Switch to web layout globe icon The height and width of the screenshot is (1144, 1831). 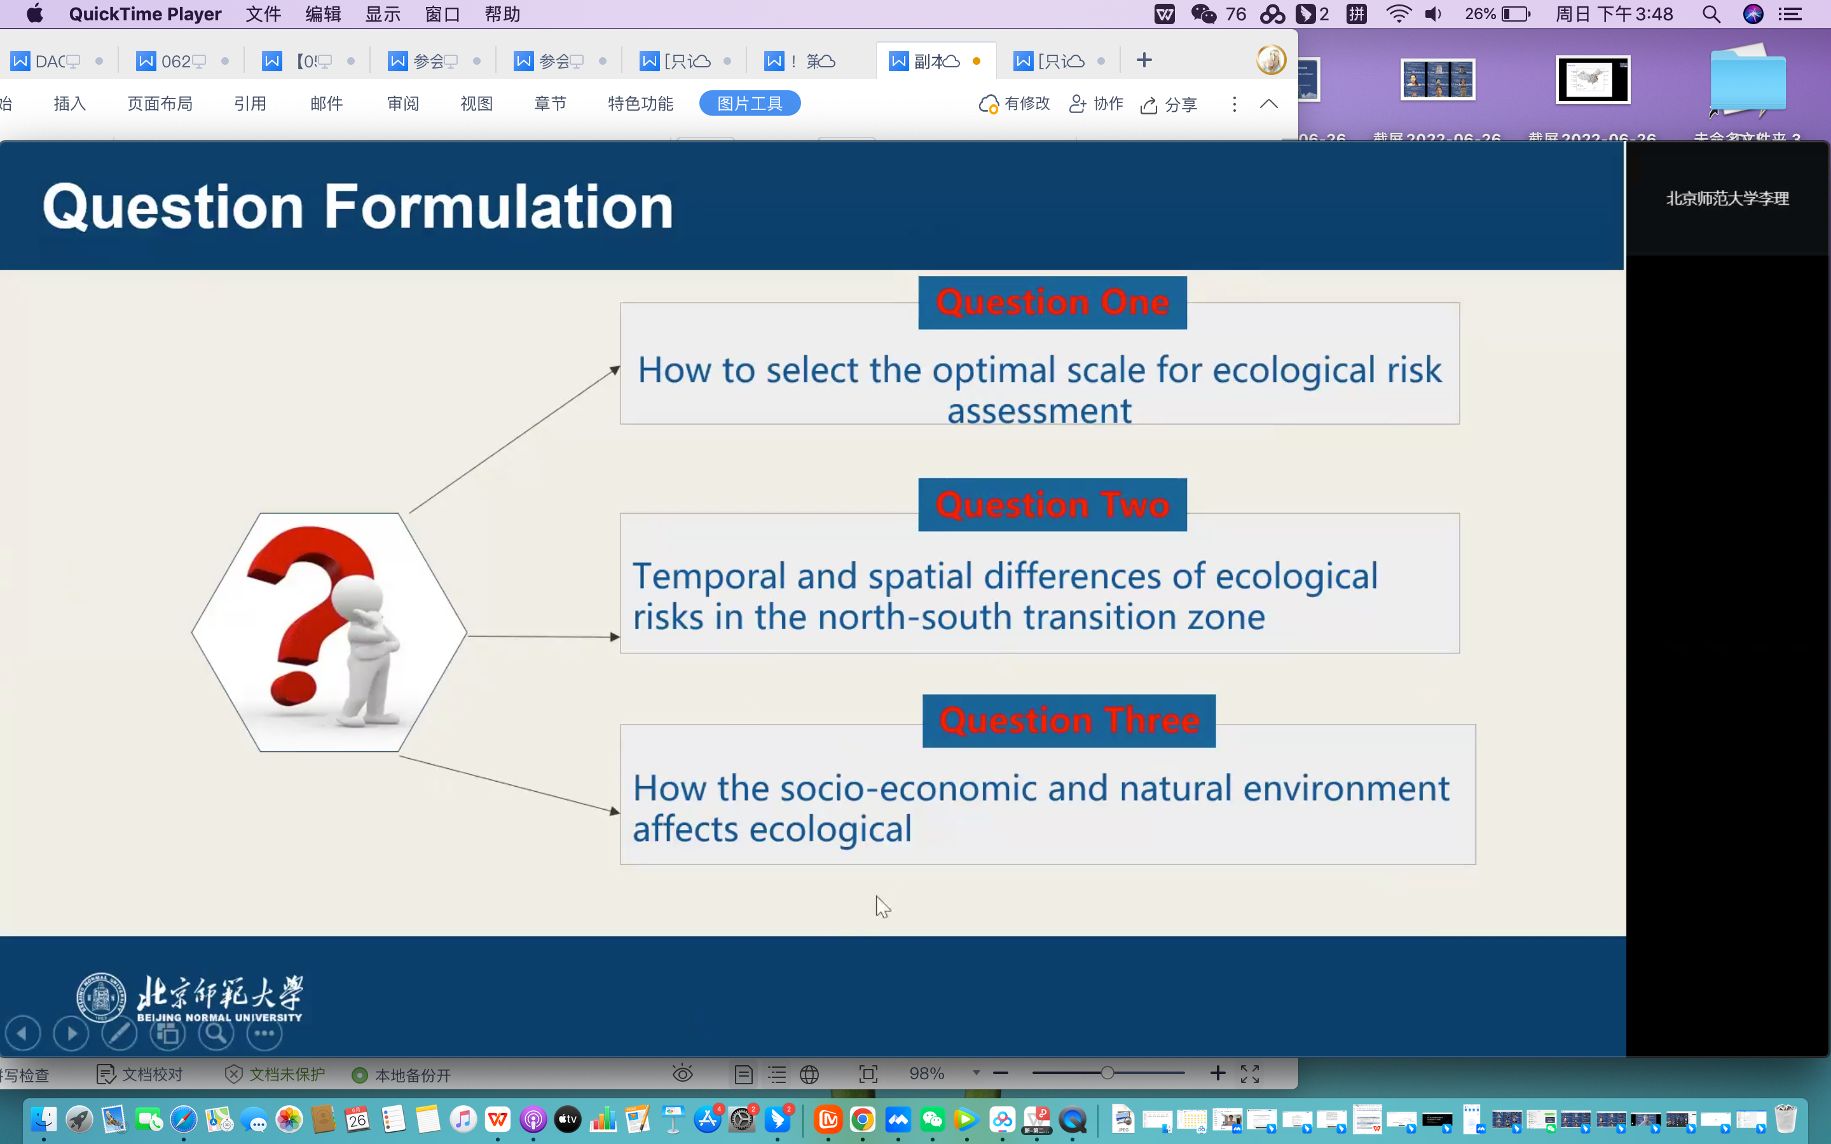809,1073
